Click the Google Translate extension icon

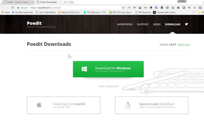coord(156,8)
